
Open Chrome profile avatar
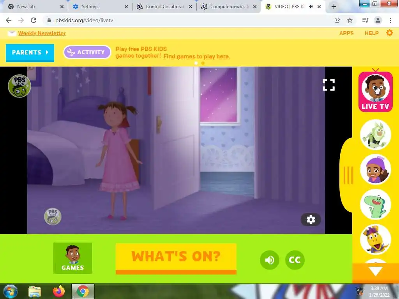378,20
